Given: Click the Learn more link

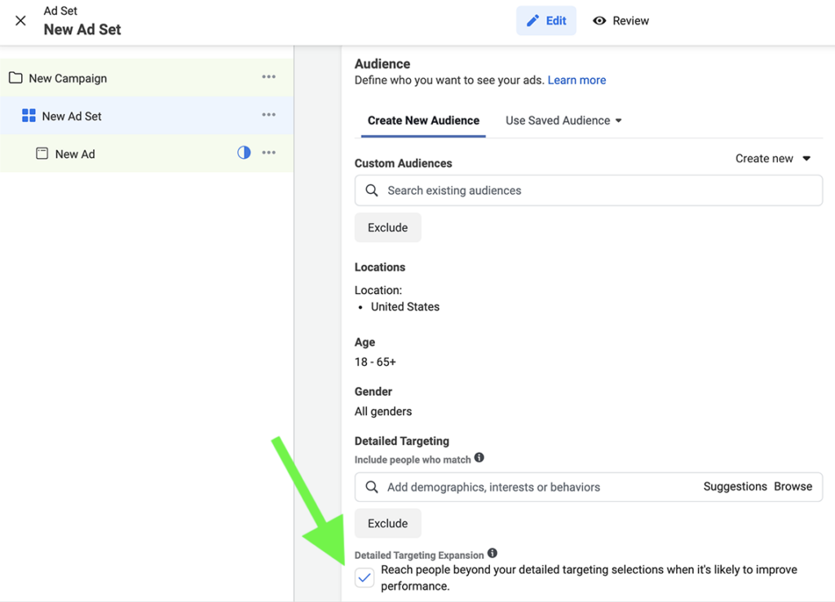Looking at the screenshot, I should click(577, 80).
